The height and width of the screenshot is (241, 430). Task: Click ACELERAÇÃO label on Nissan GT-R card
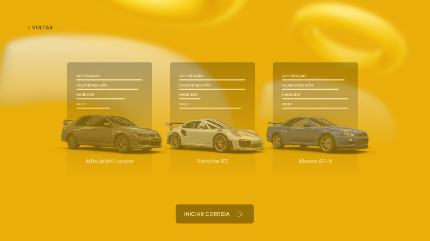coord(294,76)
